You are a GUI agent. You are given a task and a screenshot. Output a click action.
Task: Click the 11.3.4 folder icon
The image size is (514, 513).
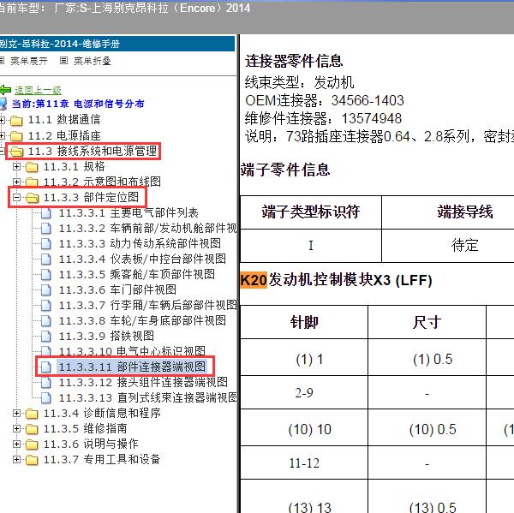coord(32,414)
